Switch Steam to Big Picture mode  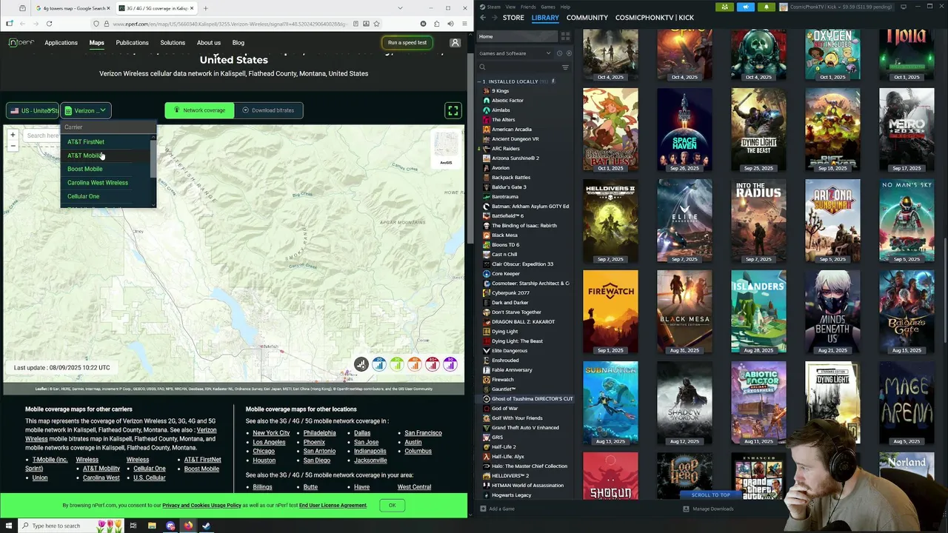[903, 7]
